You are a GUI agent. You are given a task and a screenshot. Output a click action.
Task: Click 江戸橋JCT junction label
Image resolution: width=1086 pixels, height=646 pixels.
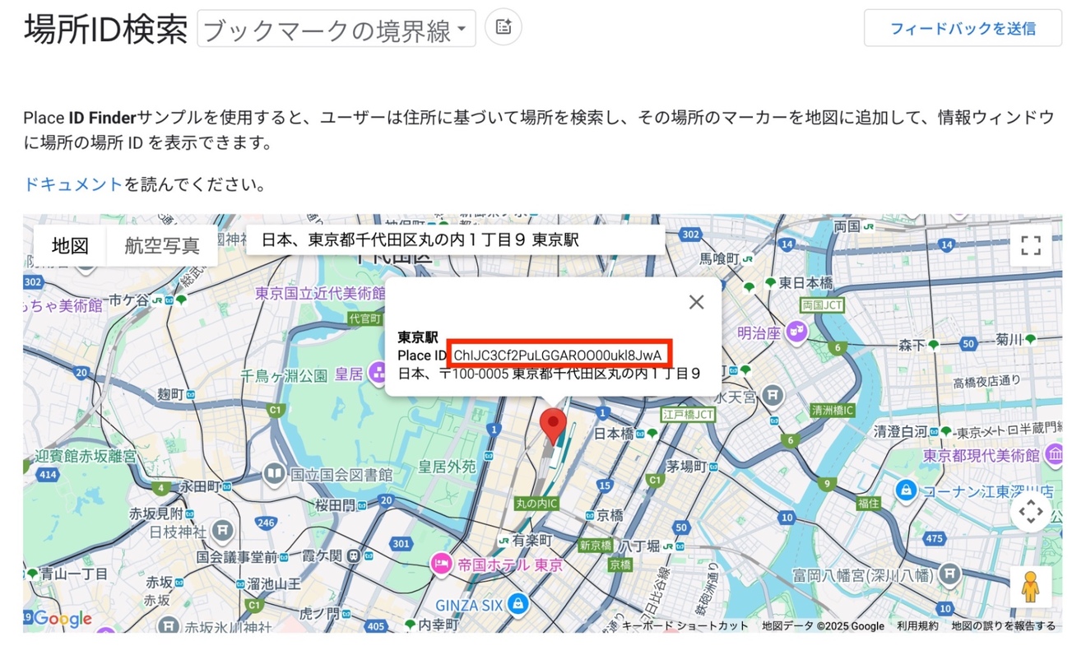pyautogui.click(x=688, y=414)
